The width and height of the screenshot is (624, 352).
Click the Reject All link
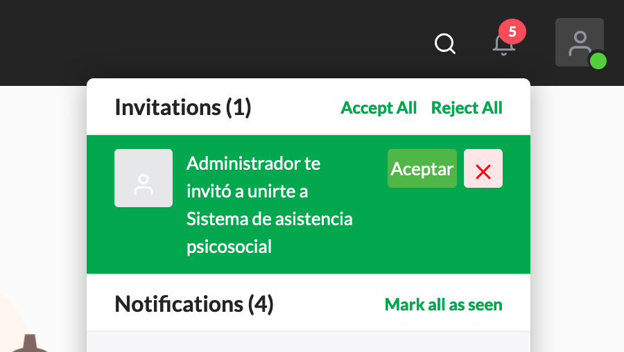click(x=467, y=108)
